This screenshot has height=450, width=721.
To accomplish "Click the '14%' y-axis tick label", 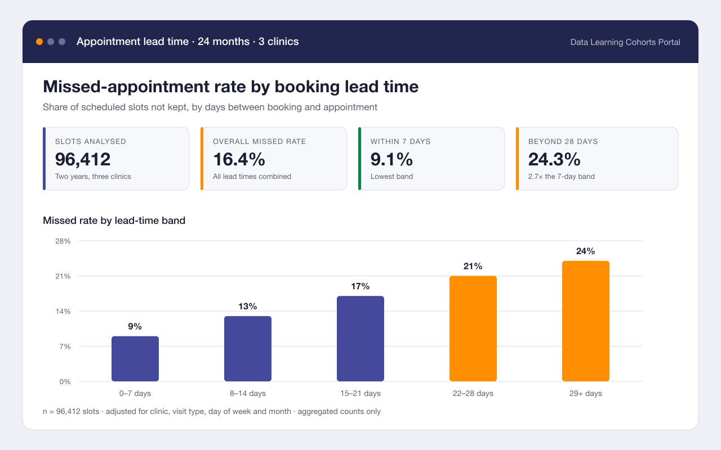I will (x=63, y=312).
